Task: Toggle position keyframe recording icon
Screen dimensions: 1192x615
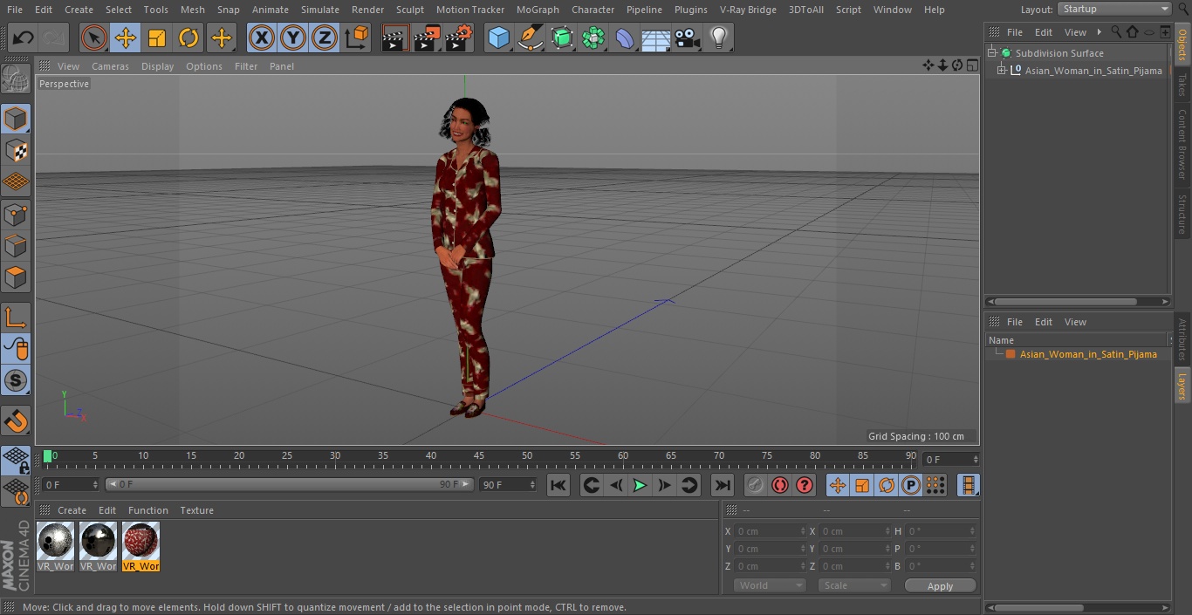Action: 838,485
